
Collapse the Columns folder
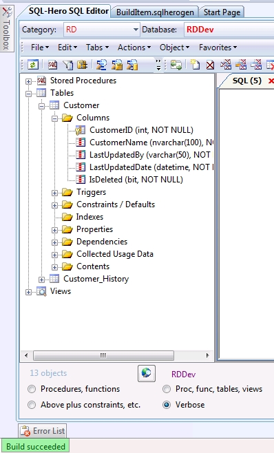pyautogui.click(x=54, y=118)
